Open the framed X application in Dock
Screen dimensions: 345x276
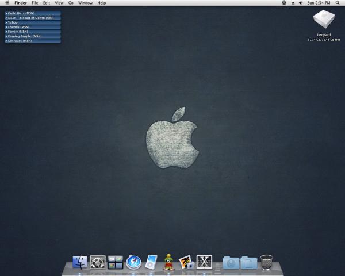point(204,262)
